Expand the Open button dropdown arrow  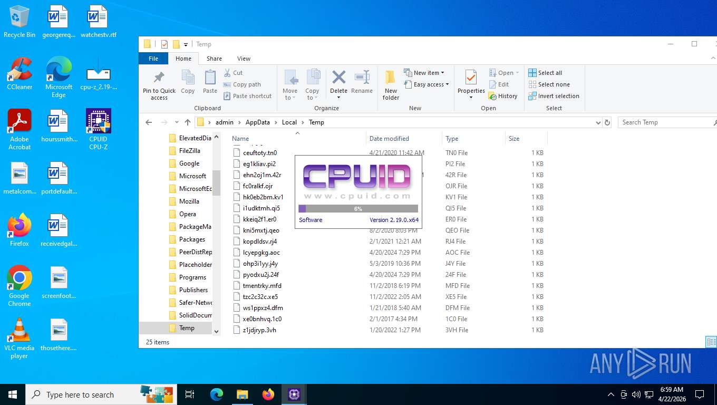(517, 73)
